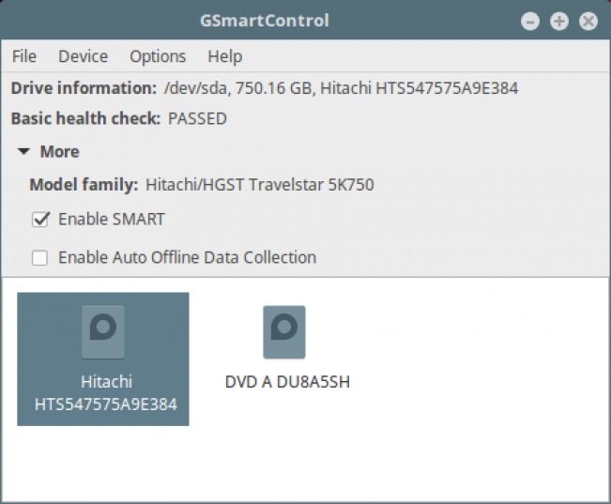Open the Help menu
The height and width of the screenshot is (504, 611).
point(225,57)
